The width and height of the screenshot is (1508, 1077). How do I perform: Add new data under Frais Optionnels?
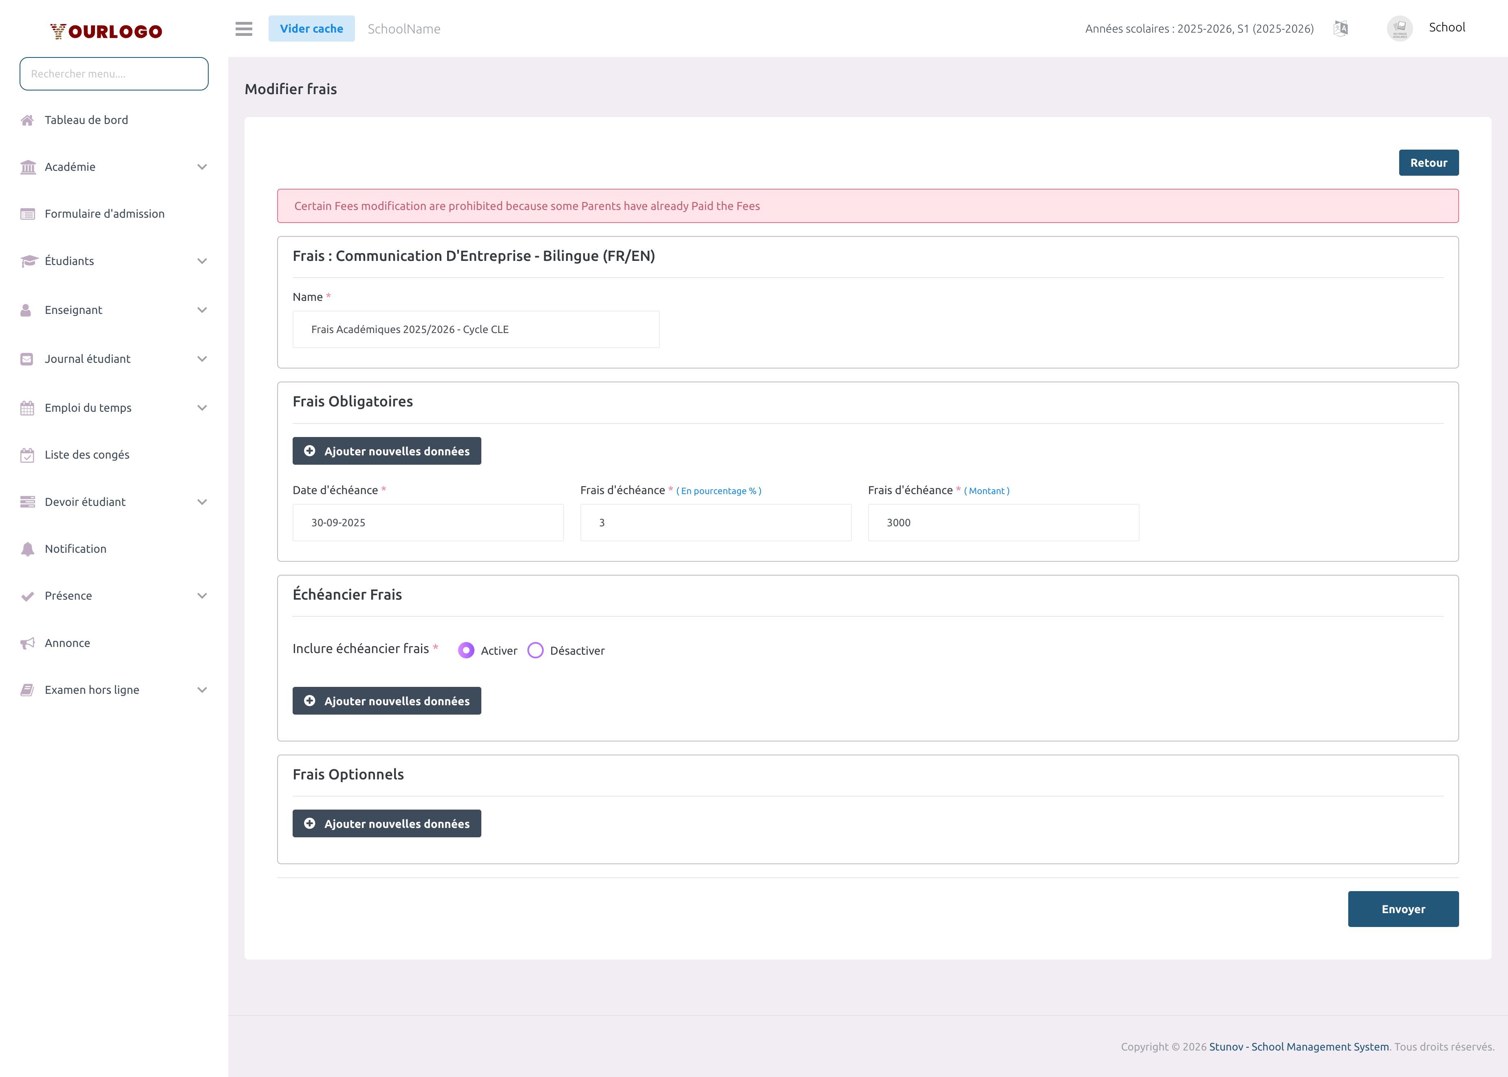click(x=386, y=824)
